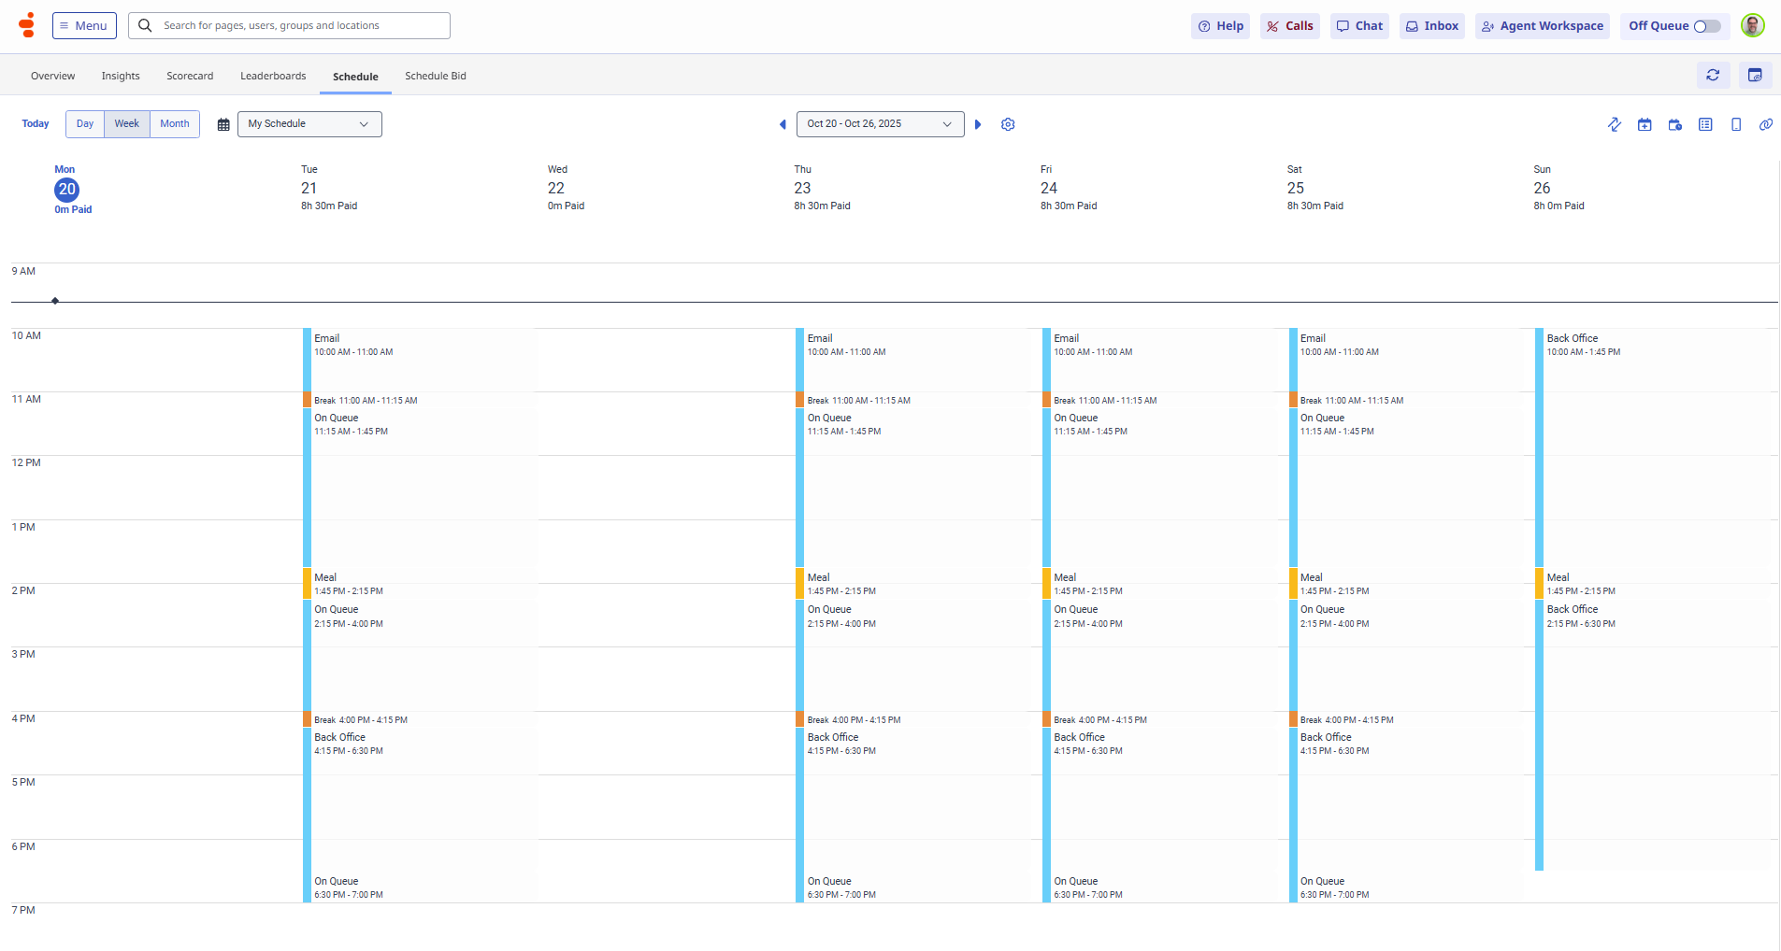Open the user avatar profile
This screenshot has height=951, width=1781.
(1753, 25)
